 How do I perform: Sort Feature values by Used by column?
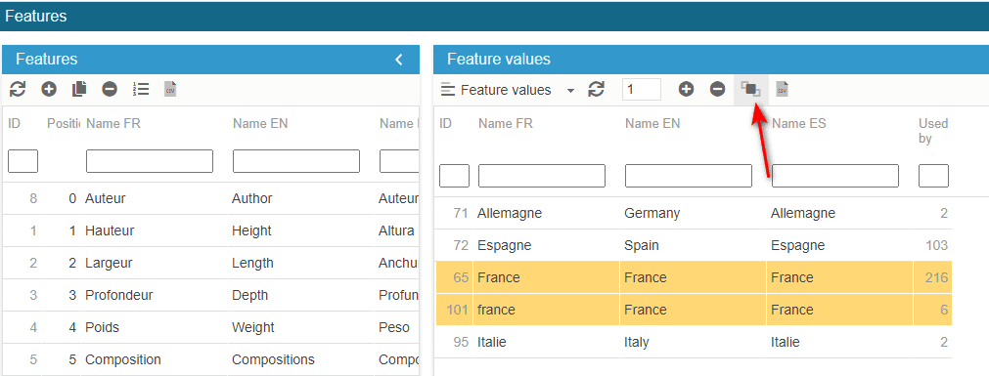pyautogui.click(x=933, y=131)
